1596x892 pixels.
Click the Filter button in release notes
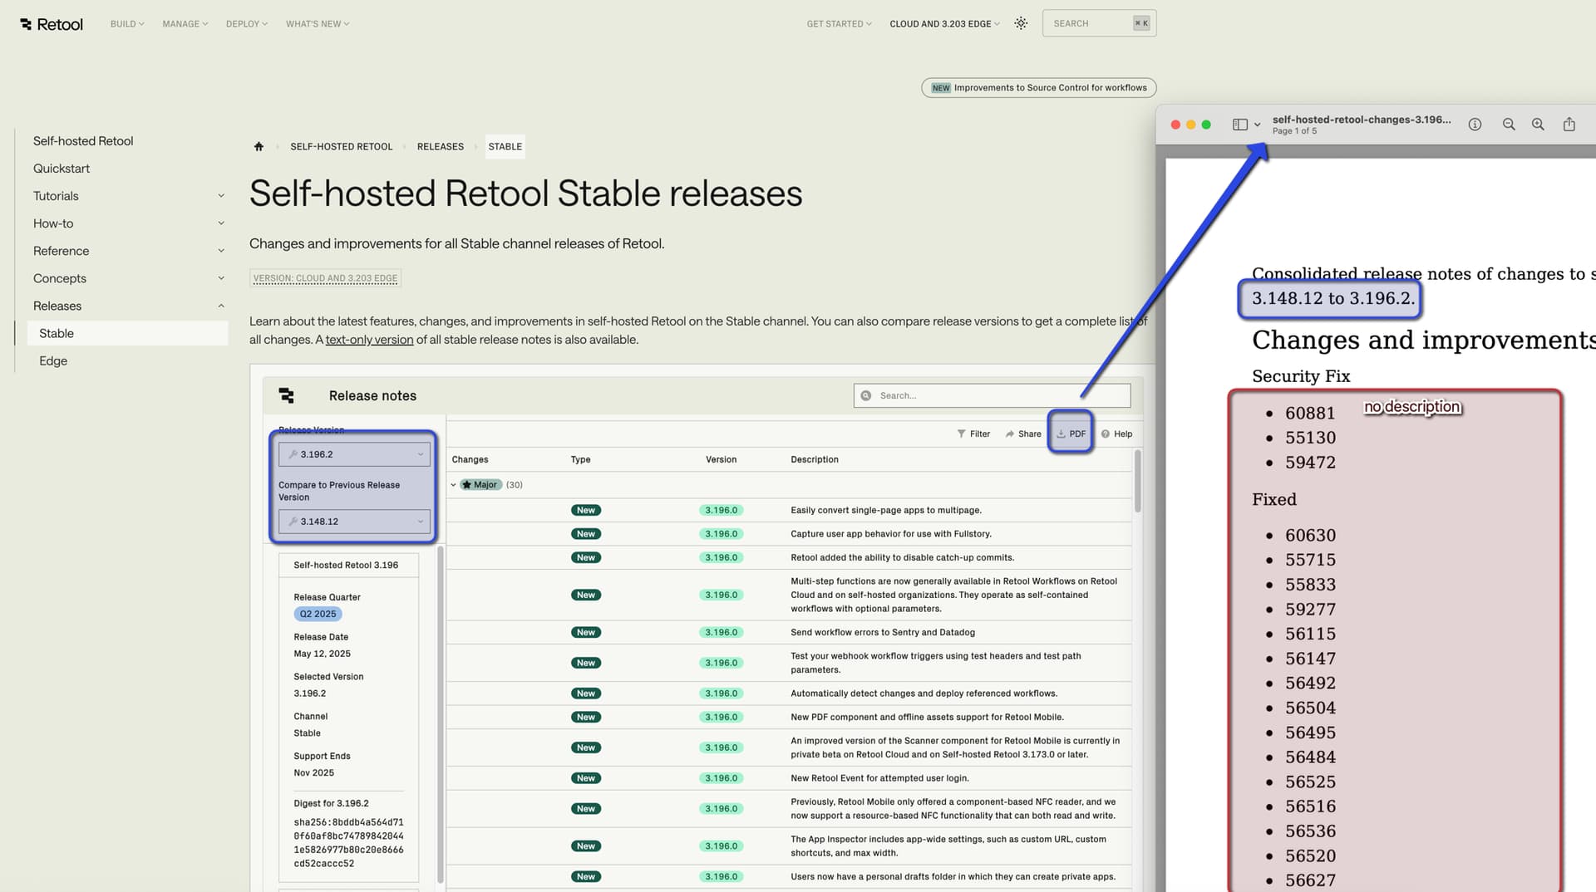click(x=973, y=434)
